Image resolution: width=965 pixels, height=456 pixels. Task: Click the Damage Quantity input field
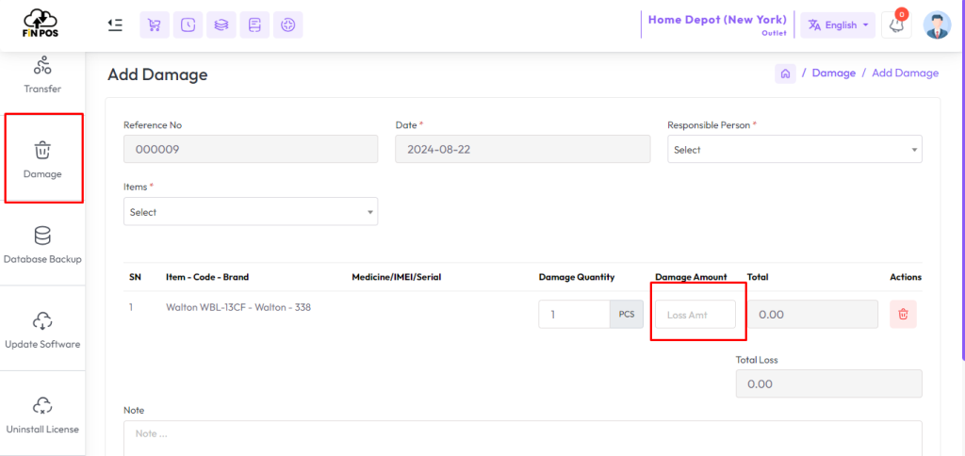[574, 315]
